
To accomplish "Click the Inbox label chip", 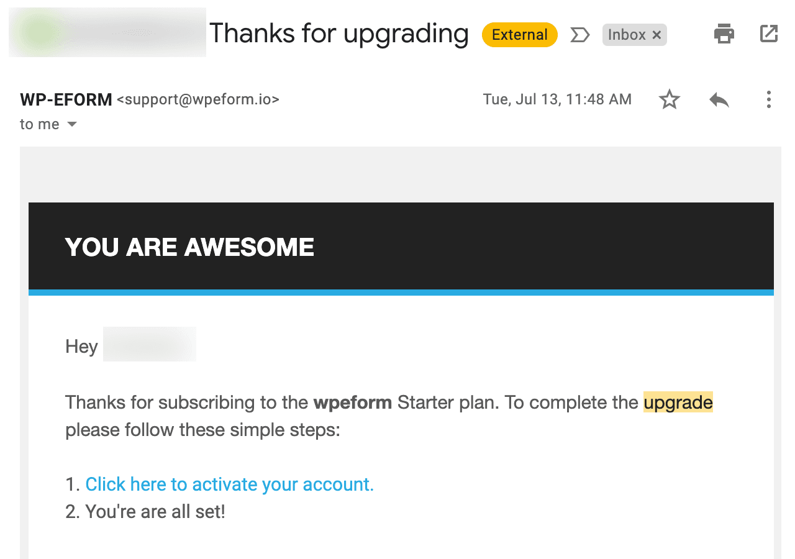I will [x=627, y=35].
